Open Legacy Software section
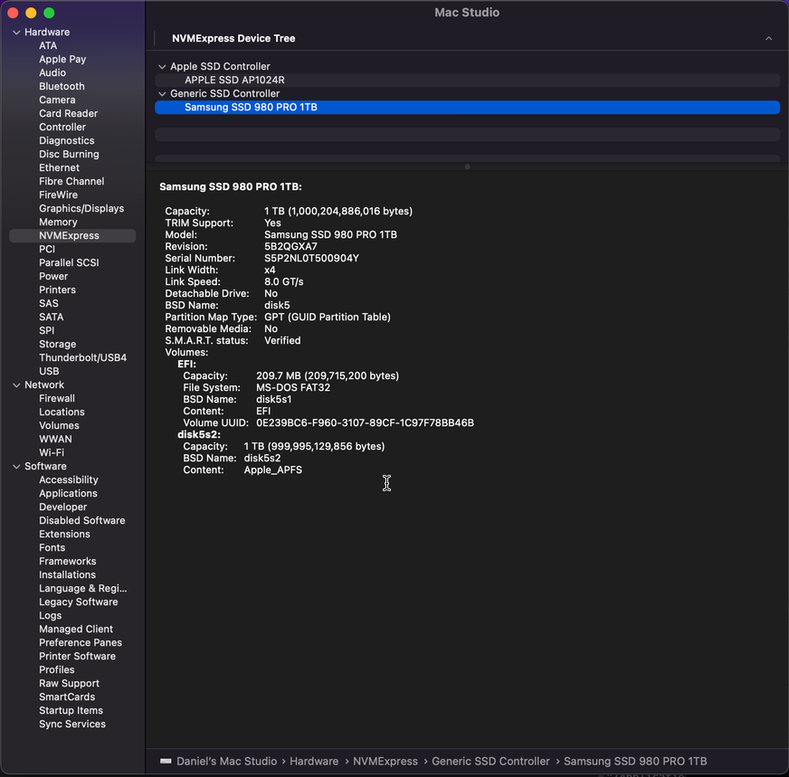The image size is (789, 777). [x=79, y=602]
